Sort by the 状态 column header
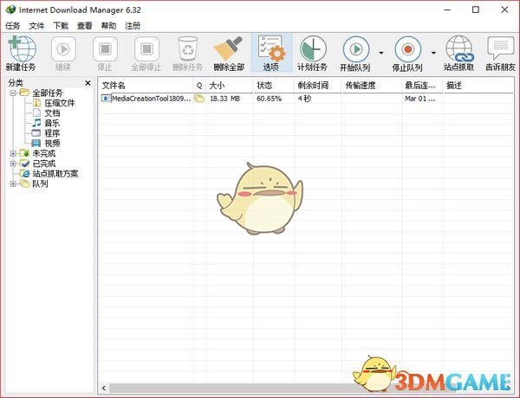Viewport: 520px width, 398px height. click(x=274, y=86)
